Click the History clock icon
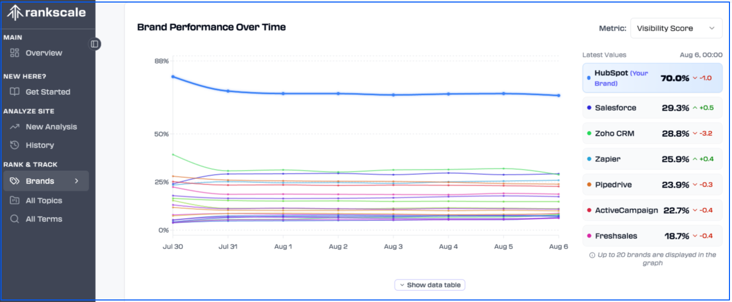The image size is (732, 302). point(15,145)
